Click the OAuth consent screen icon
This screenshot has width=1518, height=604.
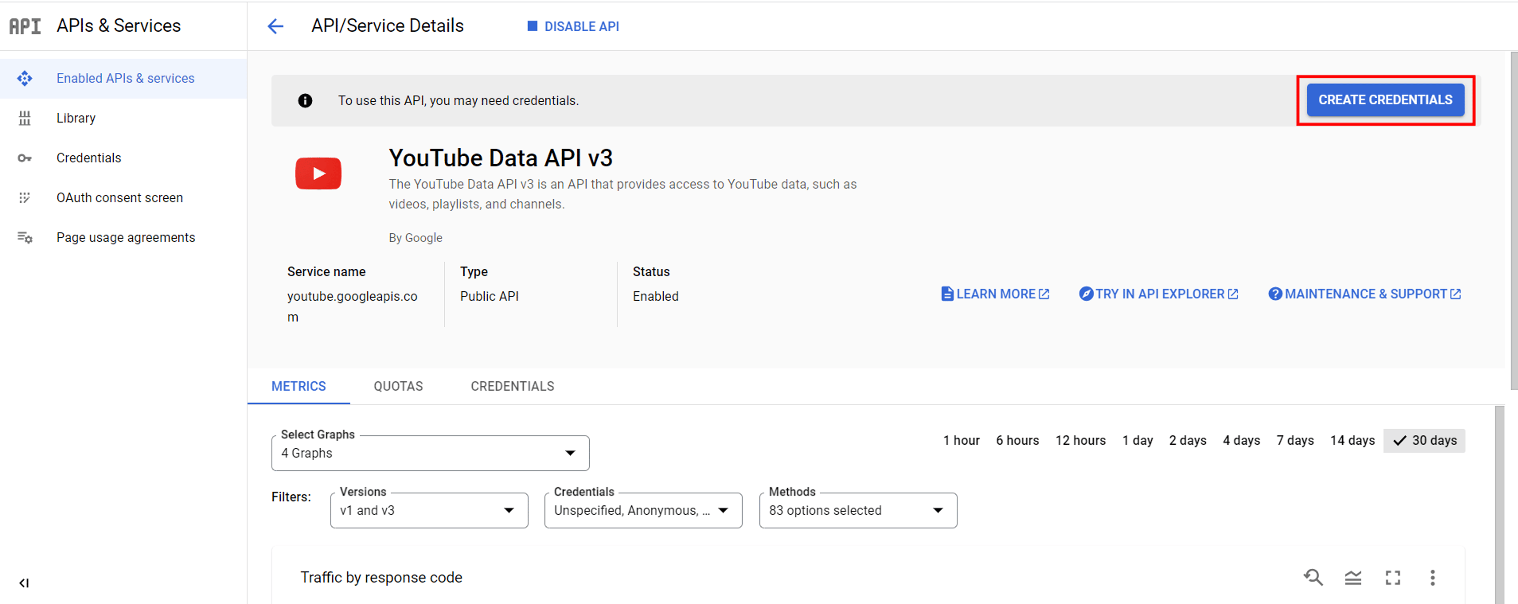click(24, 197)
